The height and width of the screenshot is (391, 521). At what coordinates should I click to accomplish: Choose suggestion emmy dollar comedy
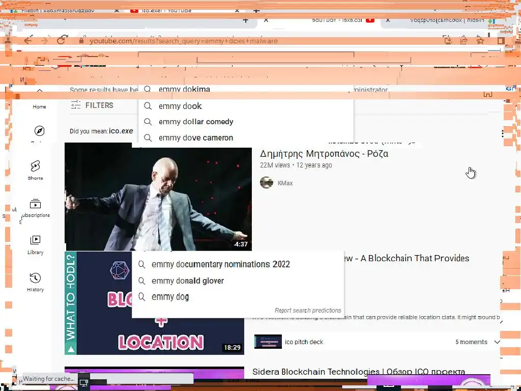click(246, 122)
